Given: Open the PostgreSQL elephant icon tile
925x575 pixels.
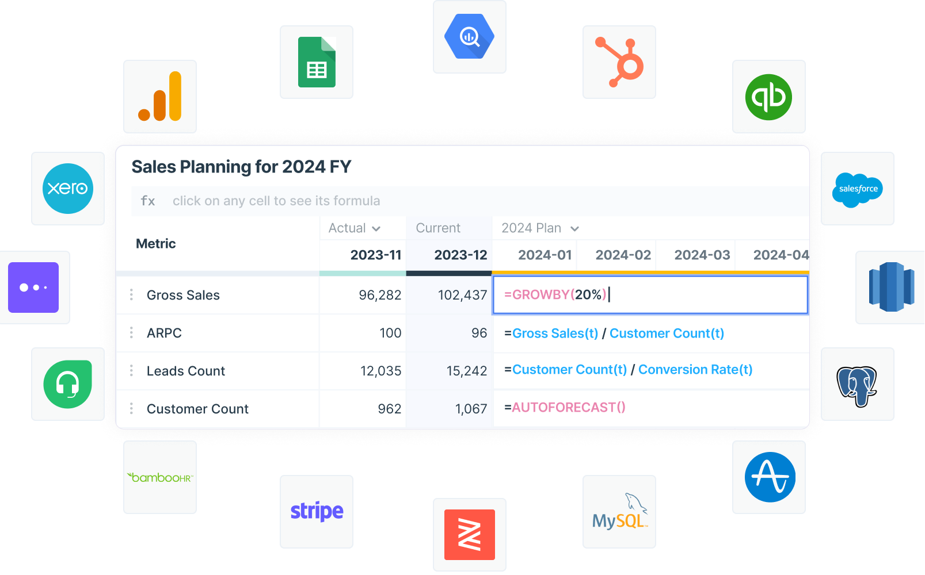Looking at the screenshot, I should tap(858, 384).
